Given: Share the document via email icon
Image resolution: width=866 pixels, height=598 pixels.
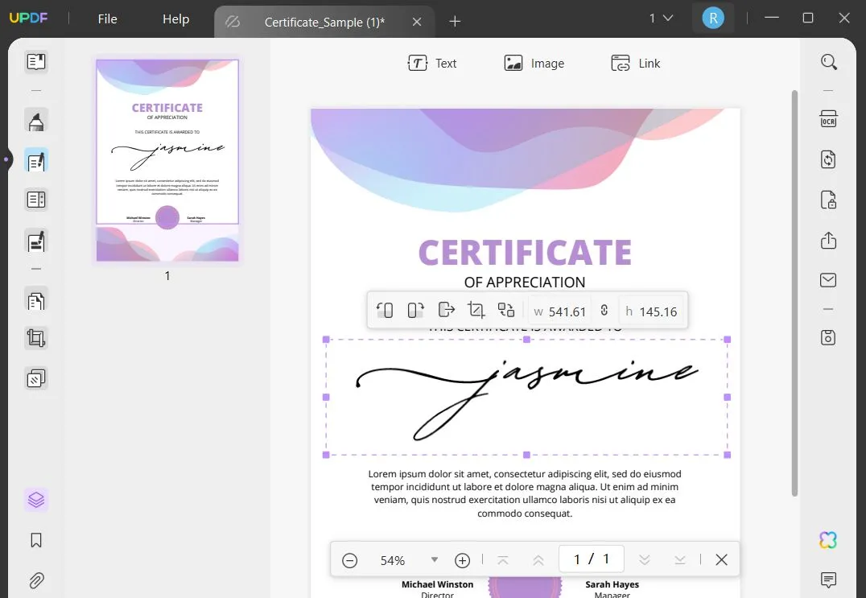Looking at the screenshot, I should tap(827, 280).
